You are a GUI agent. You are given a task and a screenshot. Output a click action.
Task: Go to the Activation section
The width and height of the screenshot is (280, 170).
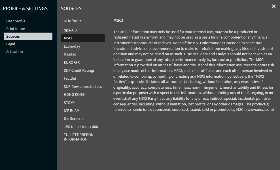click(14, 52)
